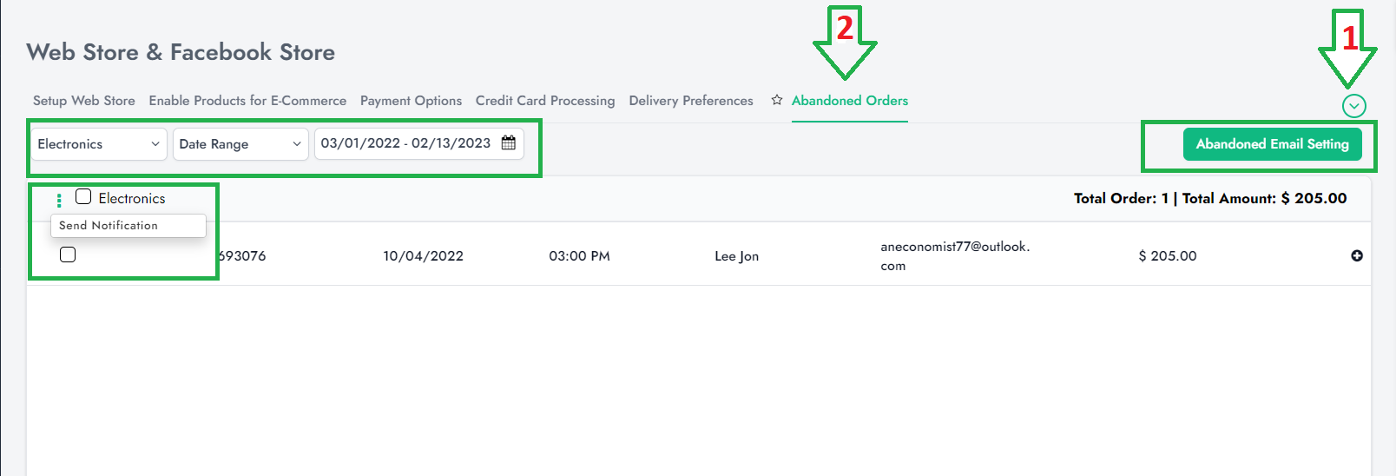1396x476 pixels.
Task: Select the Abandoned Orders tab
Action: point(850,101)
